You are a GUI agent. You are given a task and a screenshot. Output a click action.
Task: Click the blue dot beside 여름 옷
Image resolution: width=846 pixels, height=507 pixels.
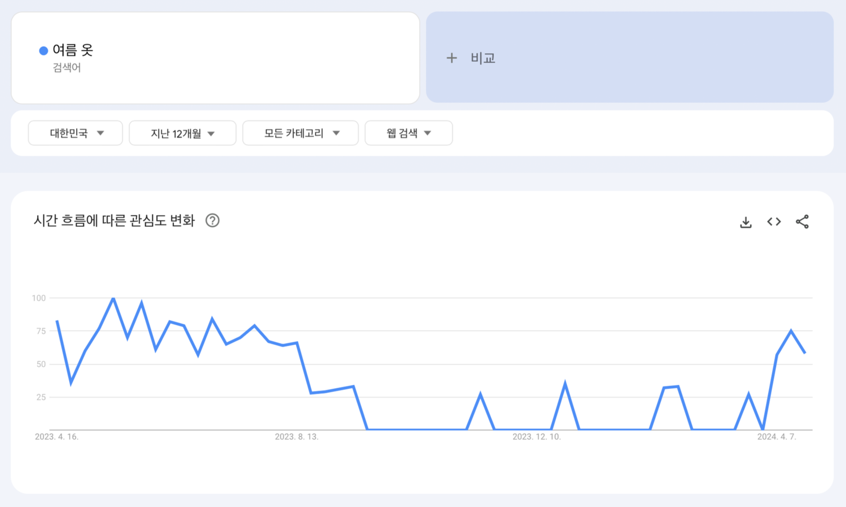(43, 50)
